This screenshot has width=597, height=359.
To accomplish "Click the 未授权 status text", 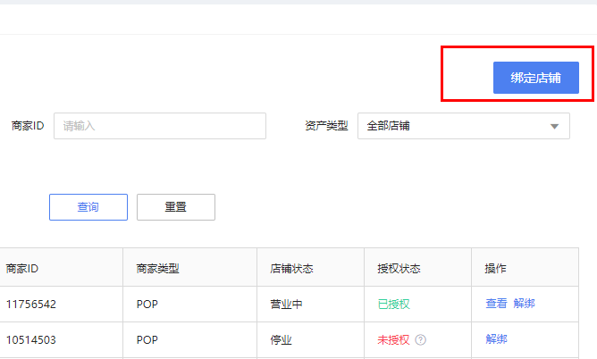I will 393,339.
